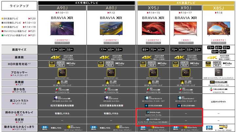The width and height of the screenshot is (236, 132).
Task: Go to フルハイビジョン液晶テレビ P.21 link
Action: pyautogui.click(x=18, y=31)
